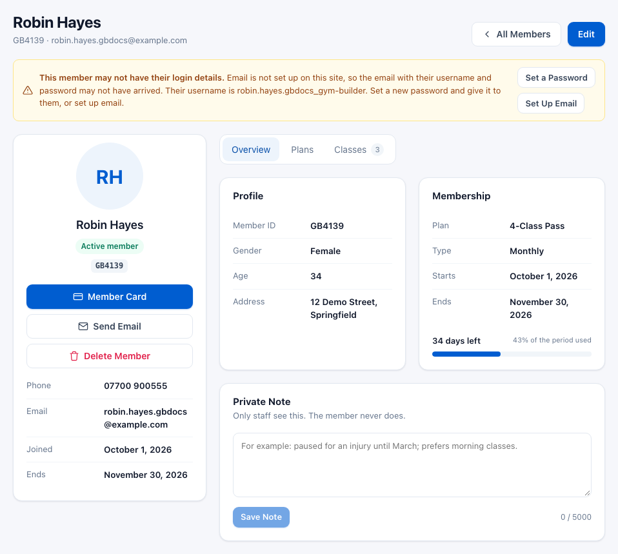Click the Classes count badge 3
The height and width of the screenshot is (554, 618).
(377, 150)
